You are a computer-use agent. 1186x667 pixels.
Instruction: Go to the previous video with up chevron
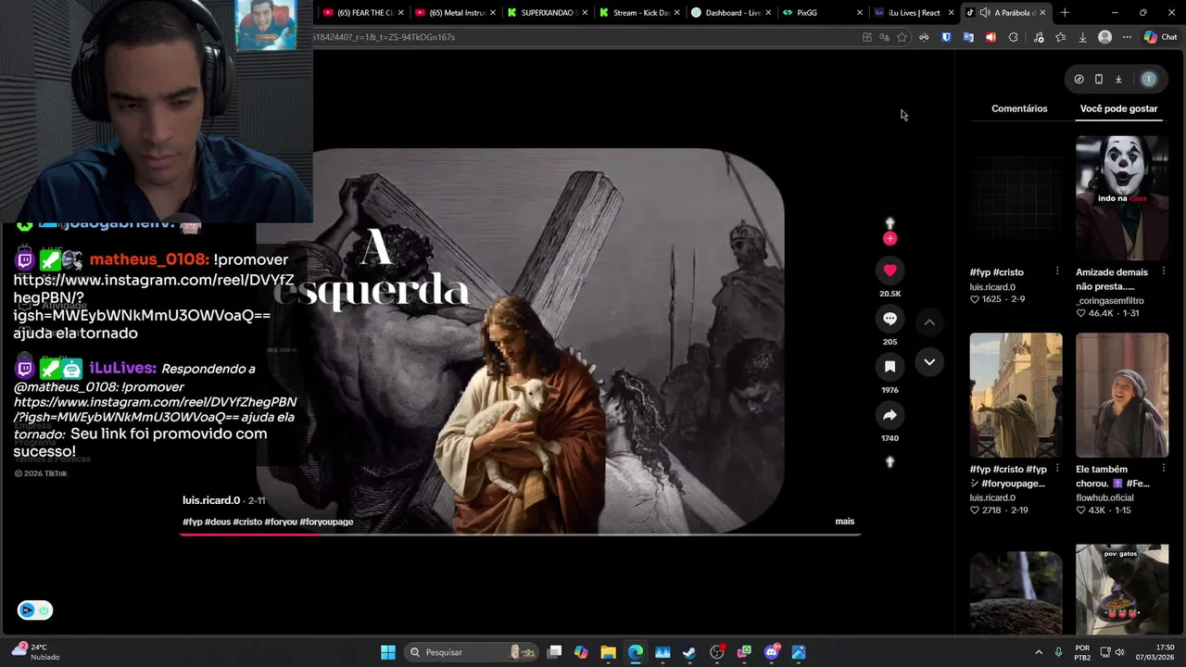(x=929, y=321)
